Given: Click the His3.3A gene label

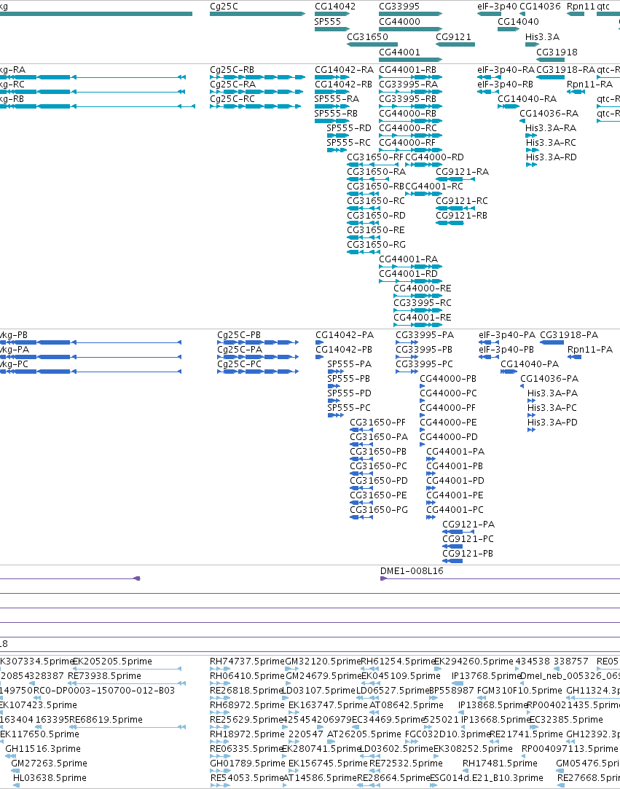Looking at the screenshot, I should pos(543,36).
